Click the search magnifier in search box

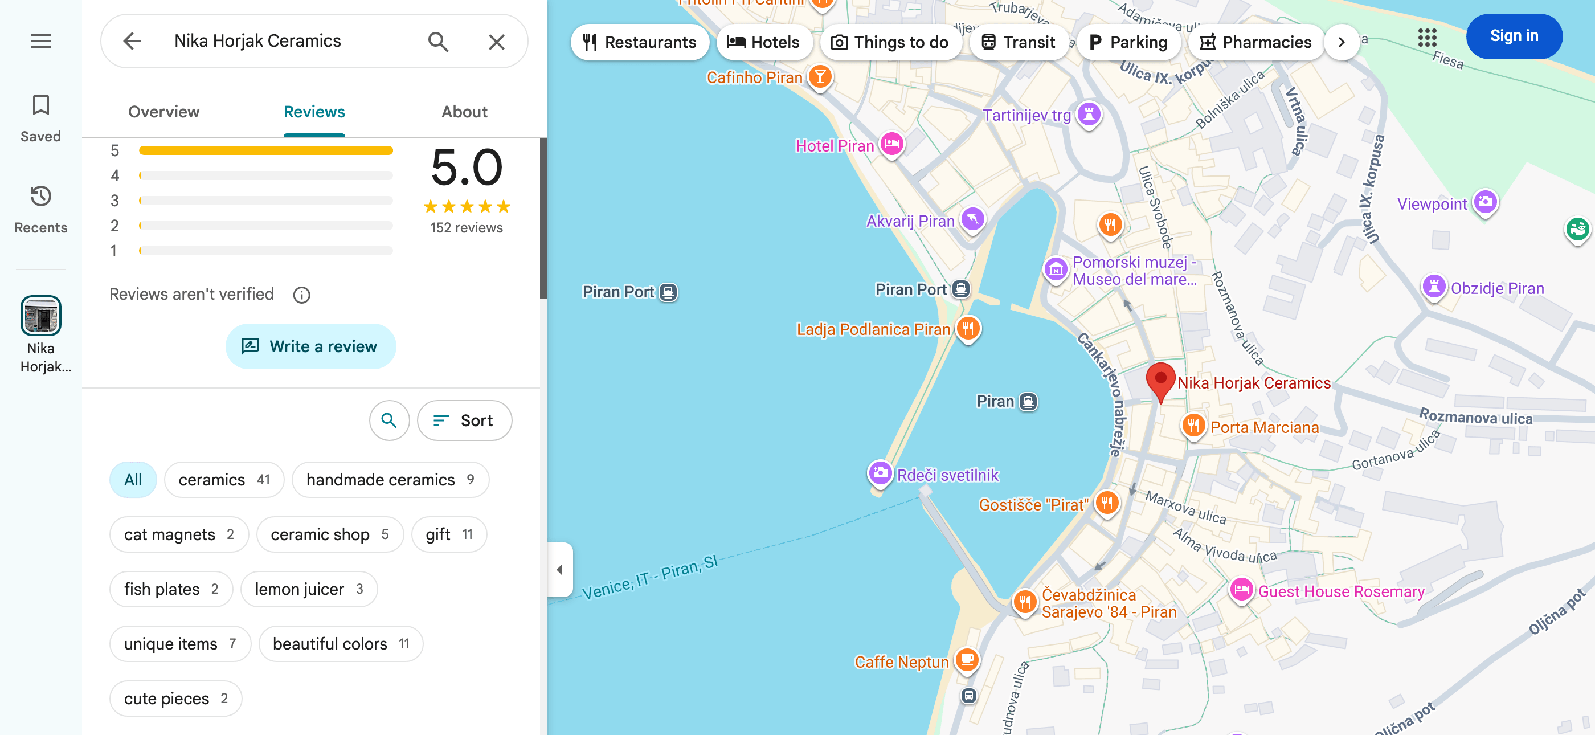pyautogui.click(x=439, y=42)
